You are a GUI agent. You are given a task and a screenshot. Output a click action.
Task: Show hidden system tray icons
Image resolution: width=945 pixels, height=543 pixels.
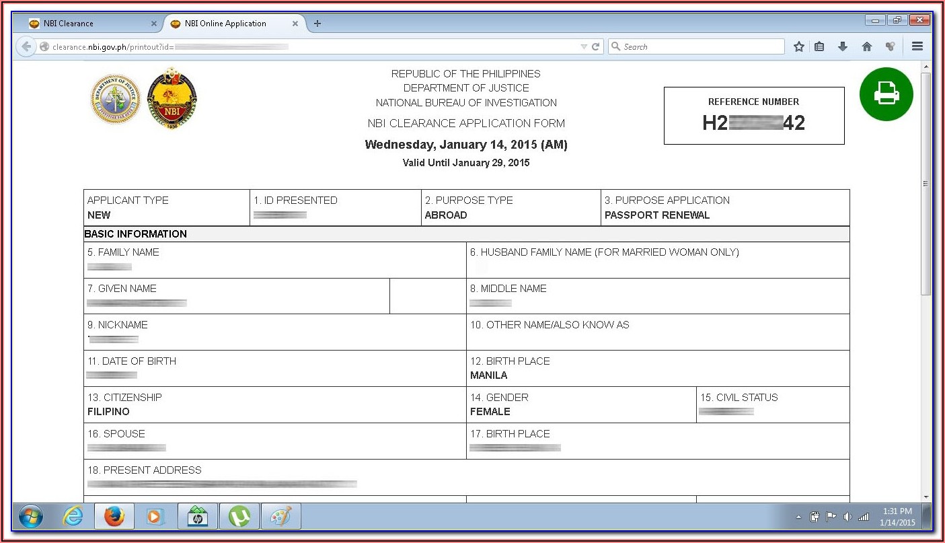[x=798, y=517]
